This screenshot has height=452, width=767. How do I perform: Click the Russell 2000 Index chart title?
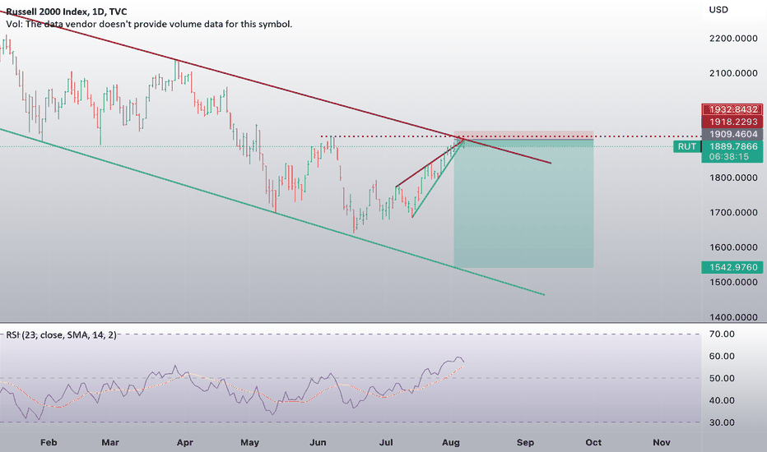click(67, 12)
